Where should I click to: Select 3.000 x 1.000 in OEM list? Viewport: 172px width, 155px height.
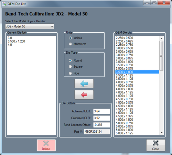137,62
